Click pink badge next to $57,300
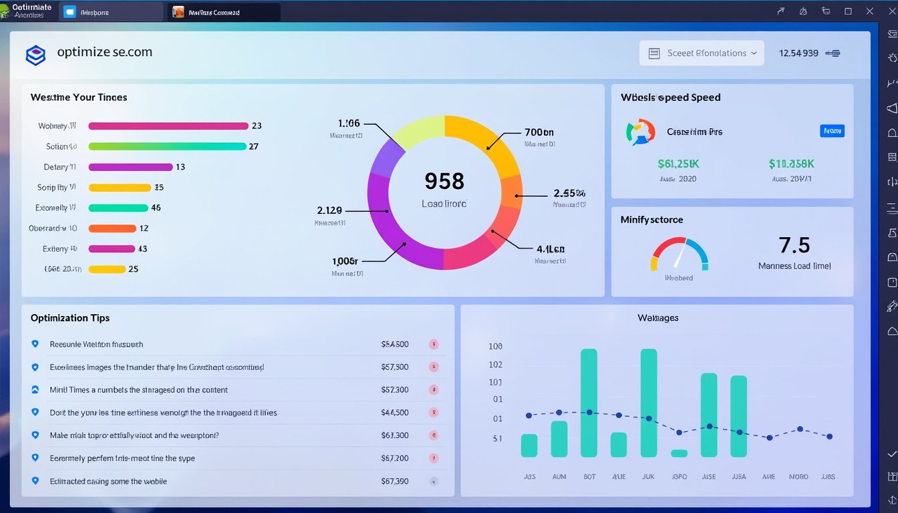Viewport: 898px width, 513px height. tap(434, 390)
